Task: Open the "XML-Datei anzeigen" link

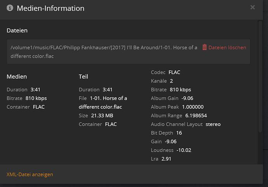Action: pyautogui.click(x=30, y=175)
